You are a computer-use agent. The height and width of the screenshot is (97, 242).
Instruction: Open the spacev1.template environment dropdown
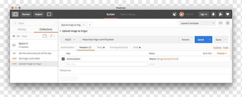pyautogui.click(x=198, y=23)
